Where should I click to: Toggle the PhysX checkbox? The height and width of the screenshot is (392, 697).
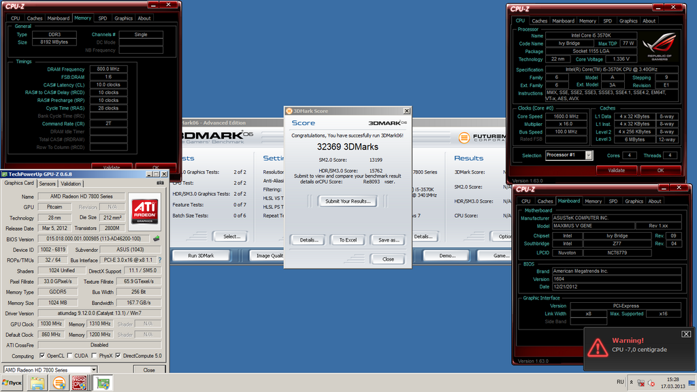94,355
